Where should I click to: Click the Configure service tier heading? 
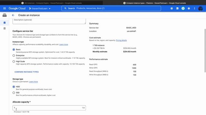pyautogui.click(x=23, y=31)
